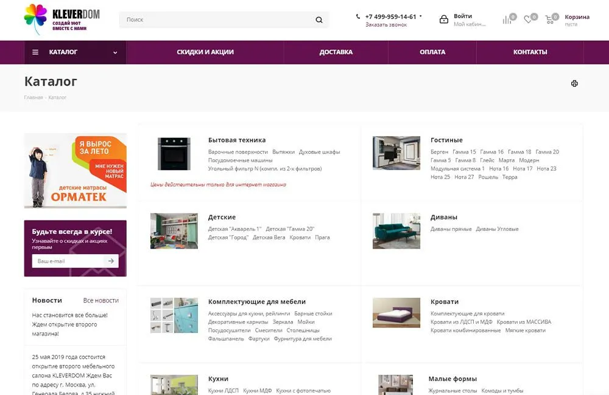Open the comparison chart icon

click(507, 19)
